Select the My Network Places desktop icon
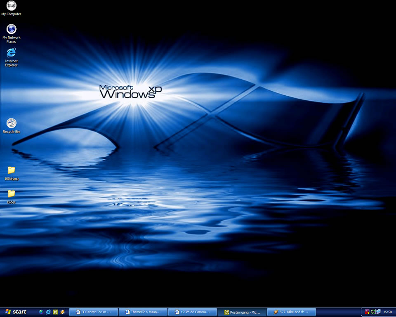The image size is (396, 317). (x=12, y=33)
